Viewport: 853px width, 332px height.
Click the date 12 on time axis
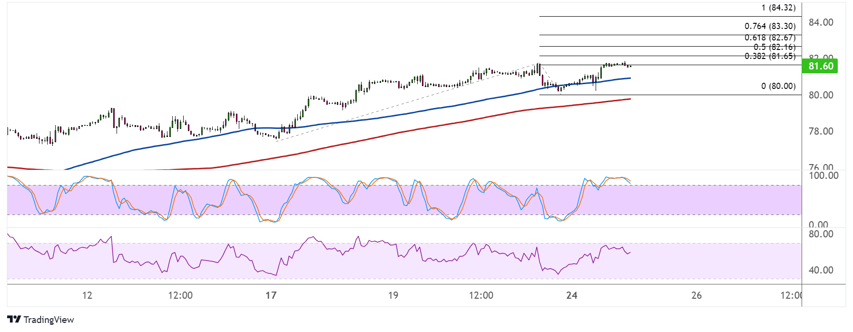click(x=87, y=295)
